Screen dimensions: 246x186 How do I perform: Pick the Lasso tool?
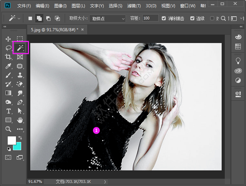8,48
